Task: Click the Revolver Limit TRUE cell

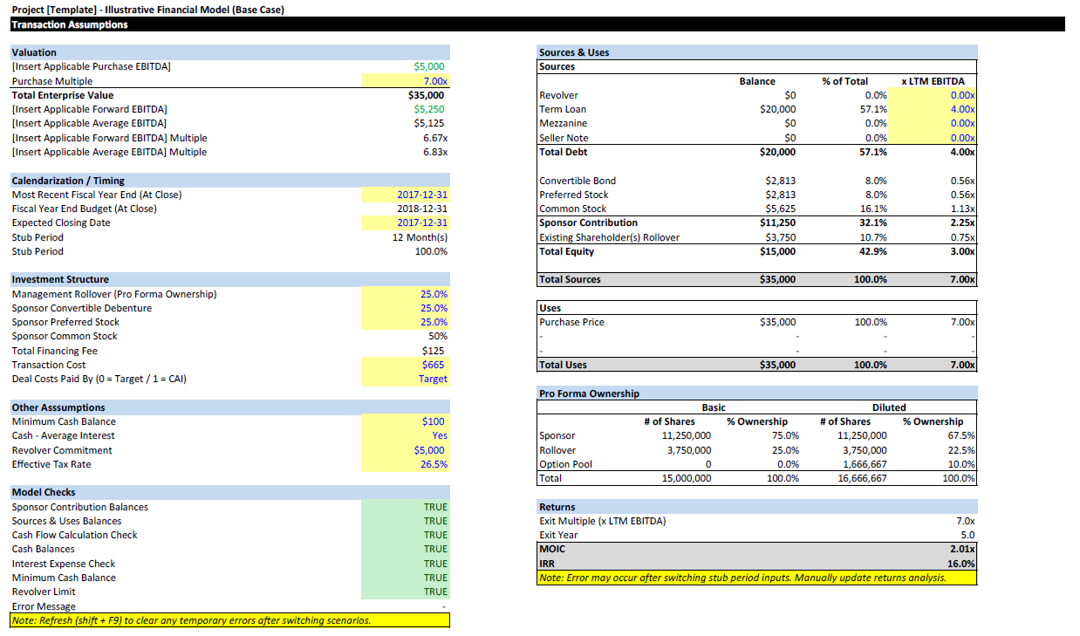Action: pos(405,592)
